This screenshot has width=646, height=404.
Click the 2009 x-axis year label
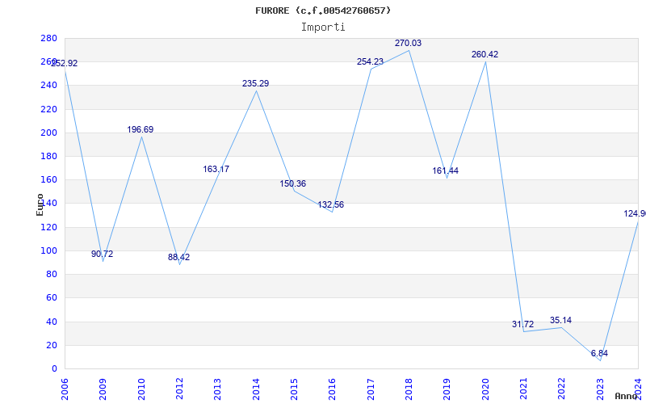[103, 389]
